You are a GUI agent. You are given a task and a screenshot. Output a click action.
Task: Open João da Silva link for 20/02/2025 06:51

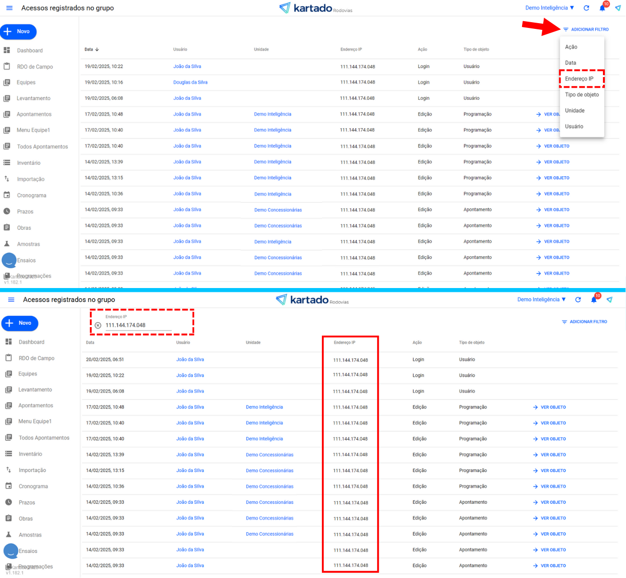[190, 360]
